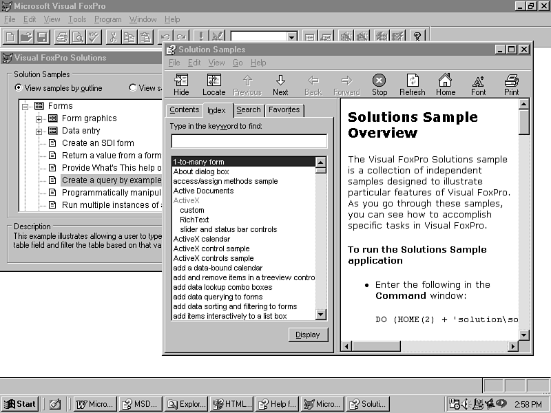Screen dimensions: 551x413
Task: Click the Help question mark toolbar icon
Action: [417, 36]
